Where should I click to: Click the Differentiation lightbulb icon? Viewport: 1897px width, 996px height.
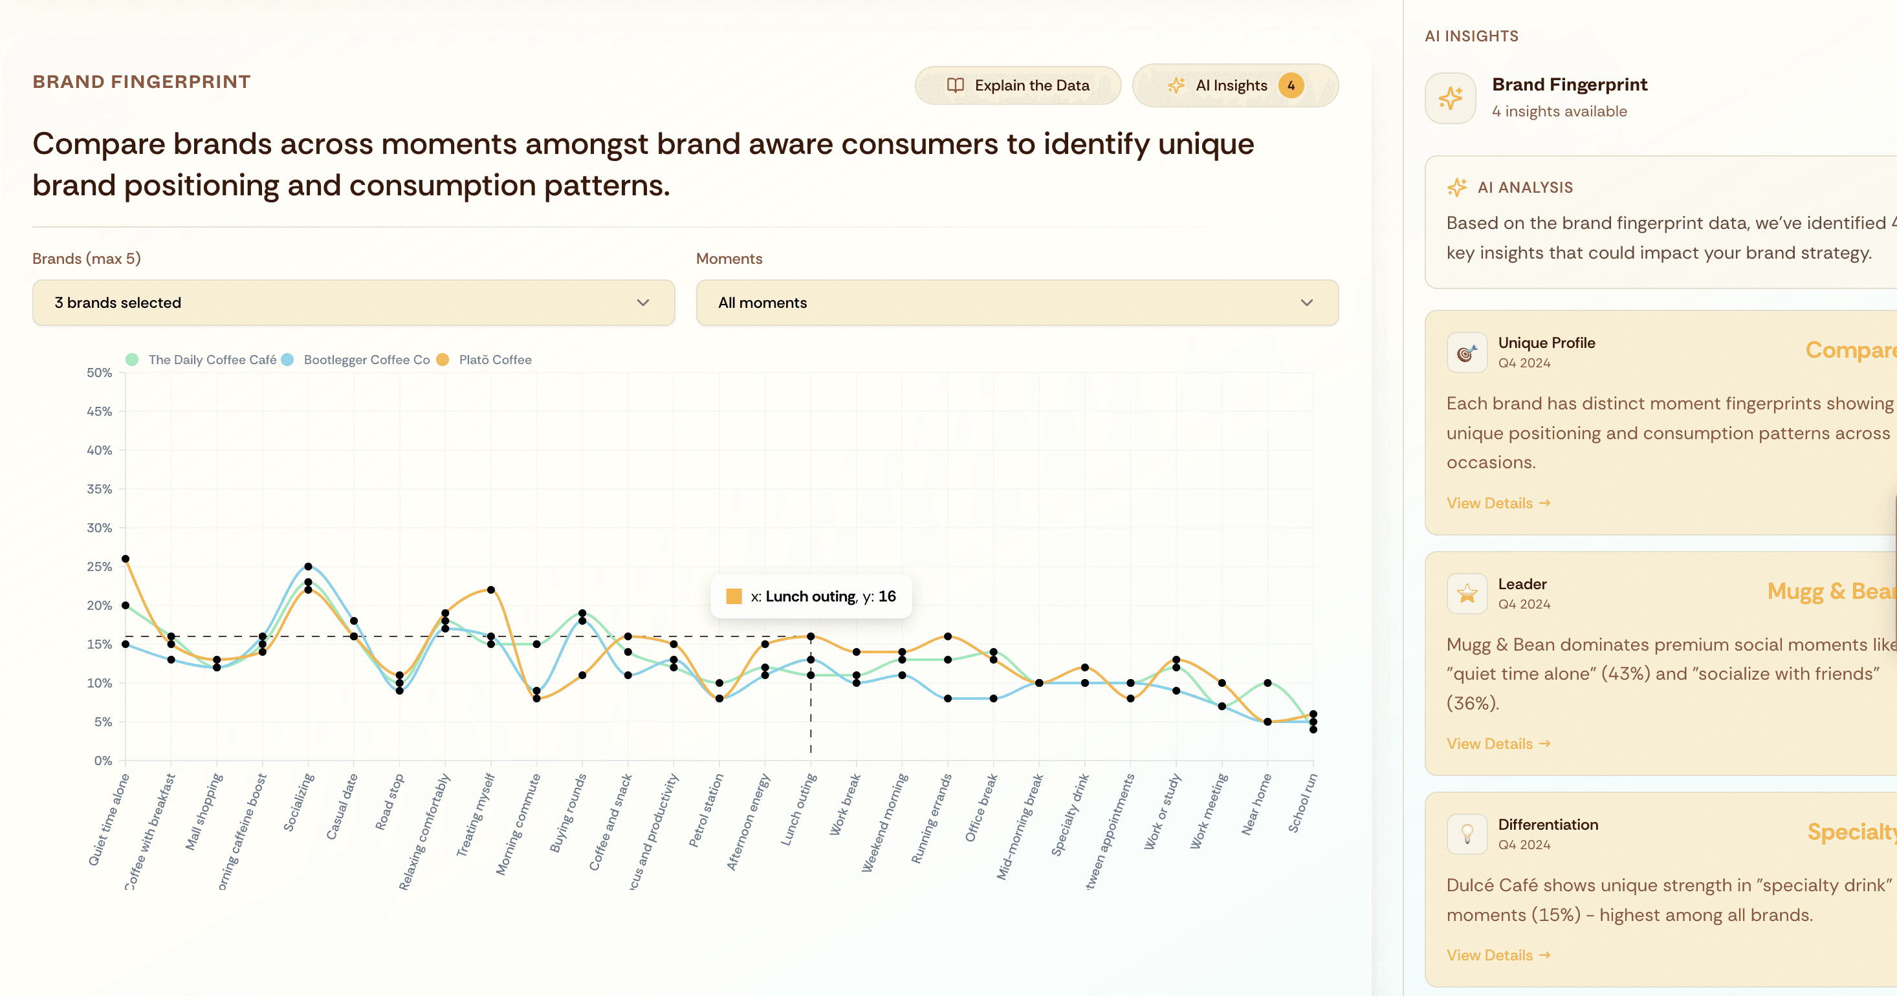(1466, 834)
